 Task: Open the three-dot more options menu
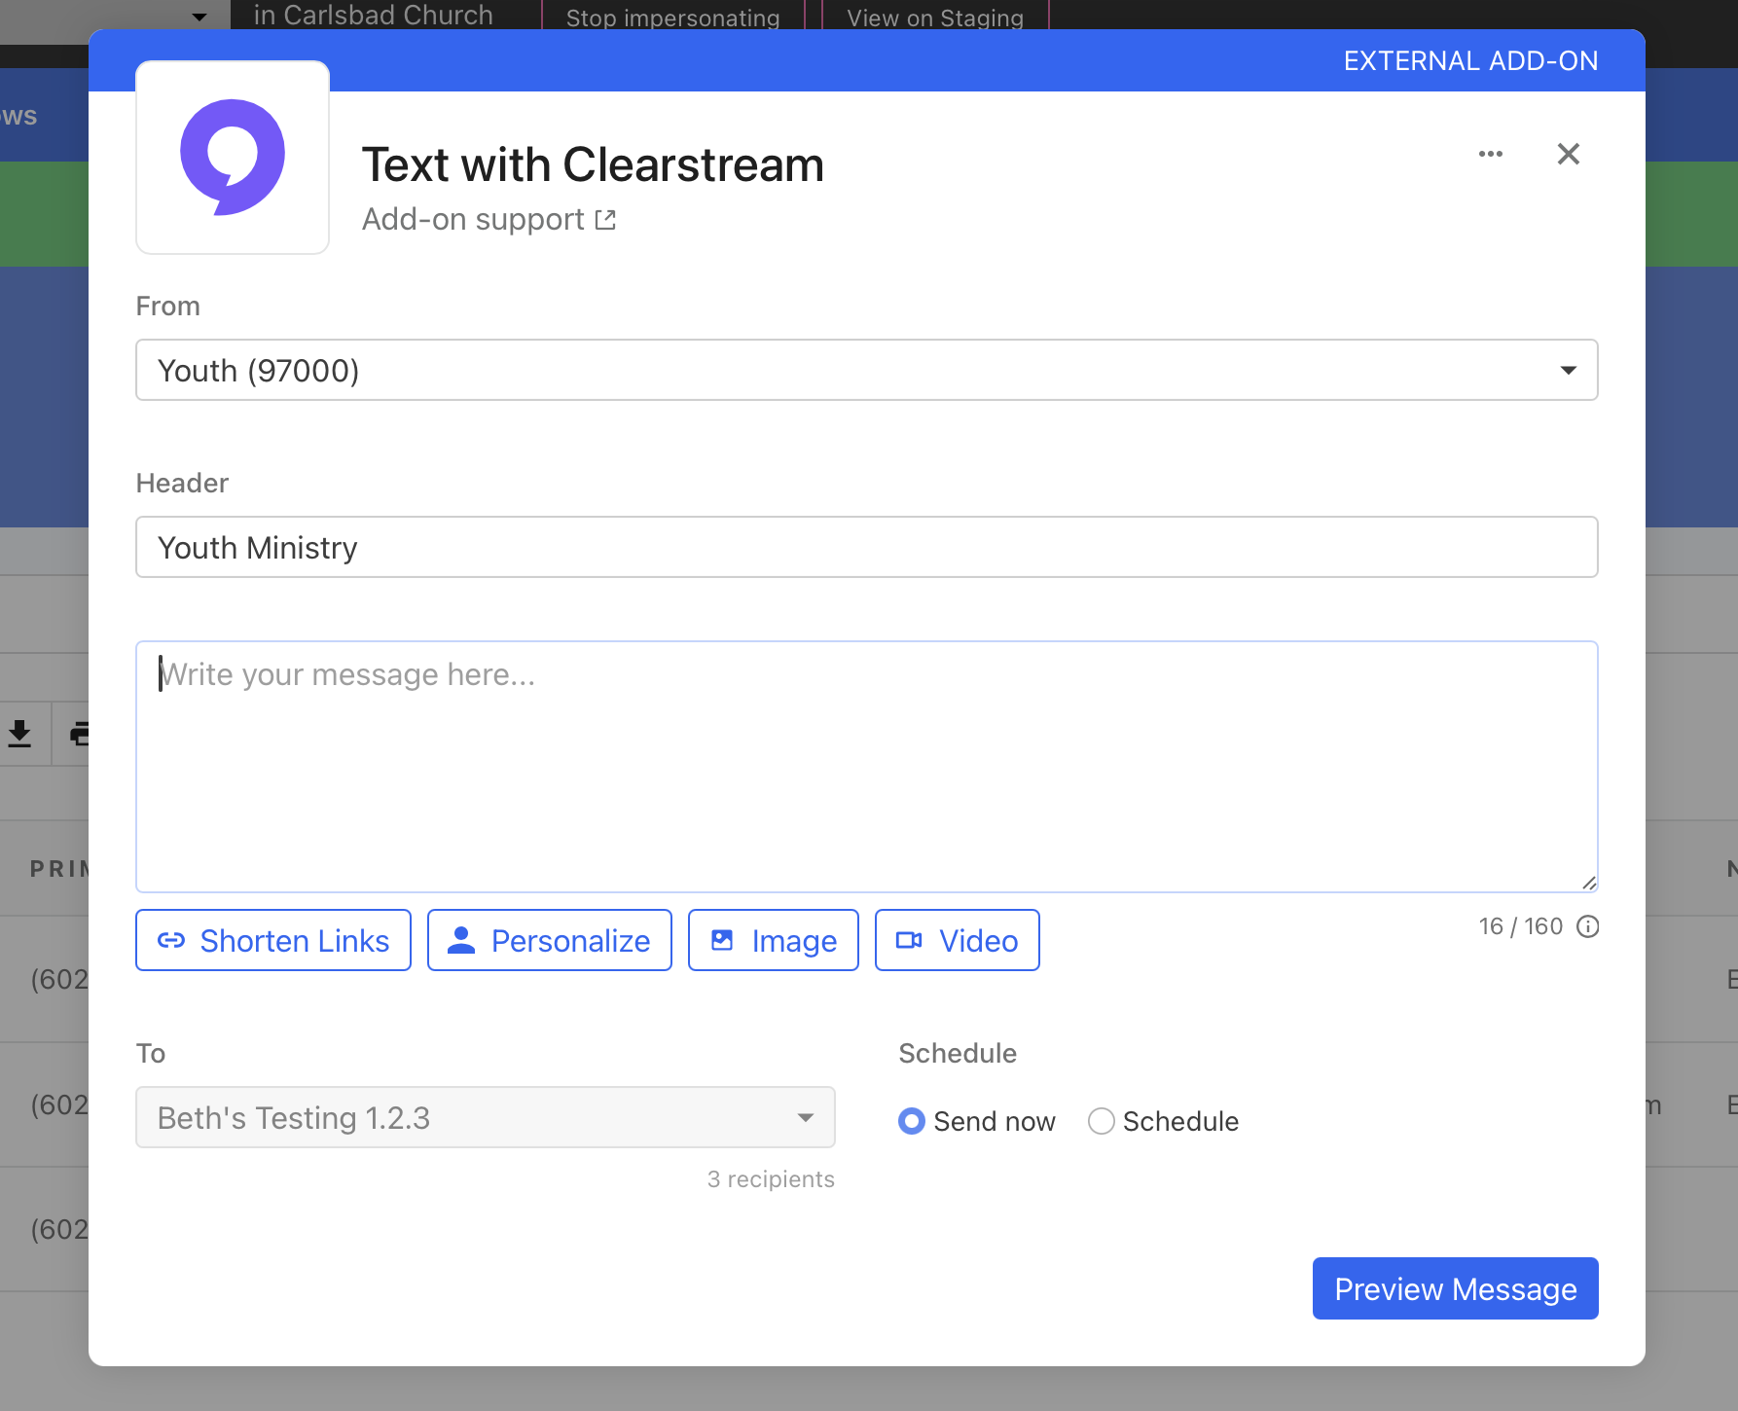tap(1491, 154)
